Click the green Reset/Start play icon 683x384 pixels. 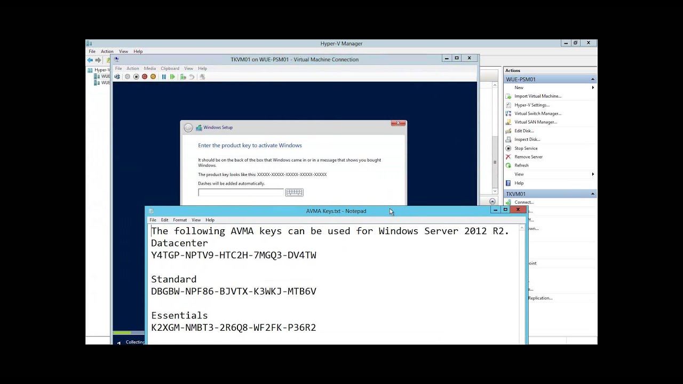pos(172,77)
